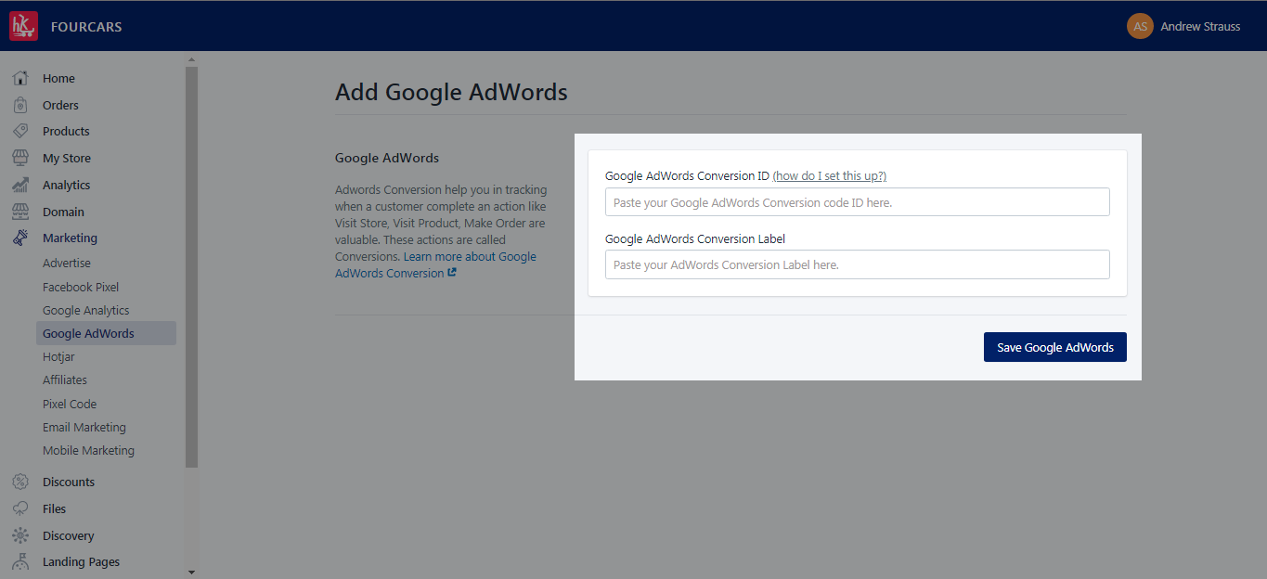Click the sidebar scrollbar down arrow
1267x579 pixels.
click(192, 573)
